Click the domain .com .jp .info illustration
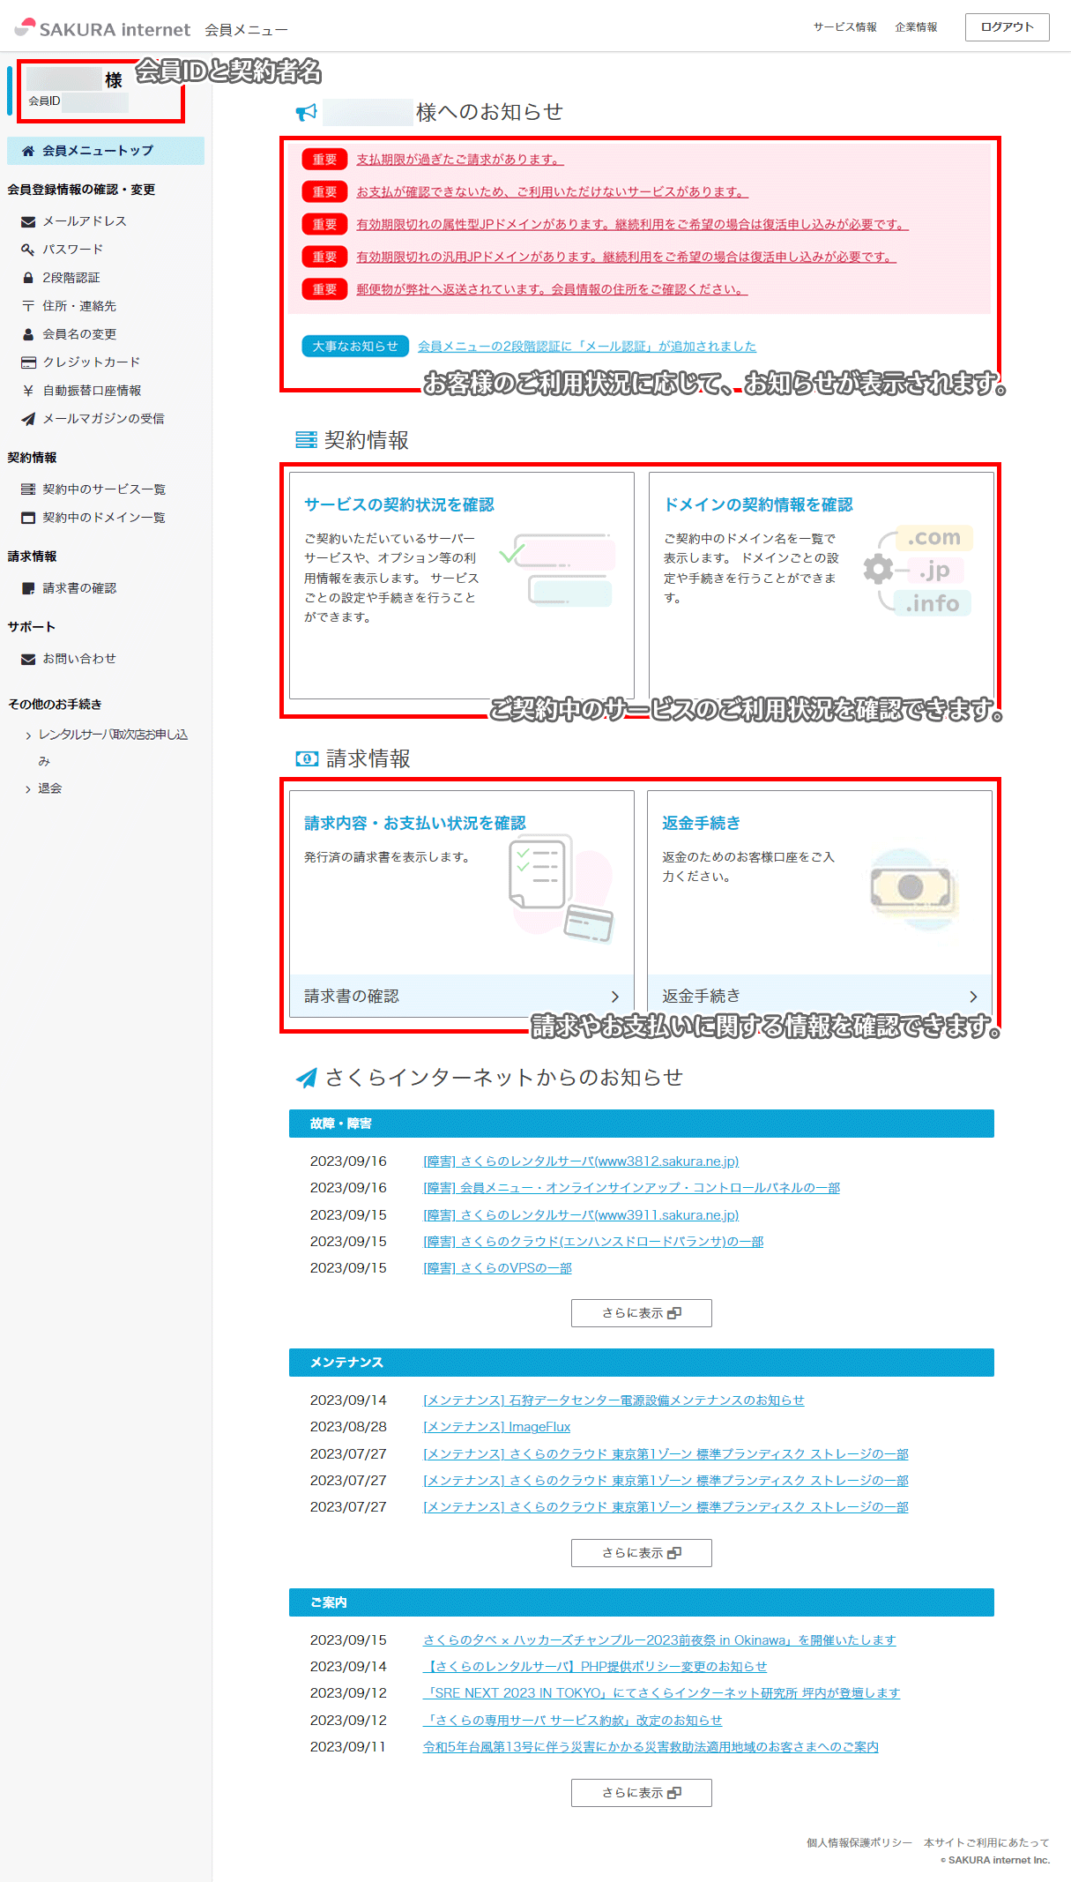1071x1882 pixels. pos(918,570)
